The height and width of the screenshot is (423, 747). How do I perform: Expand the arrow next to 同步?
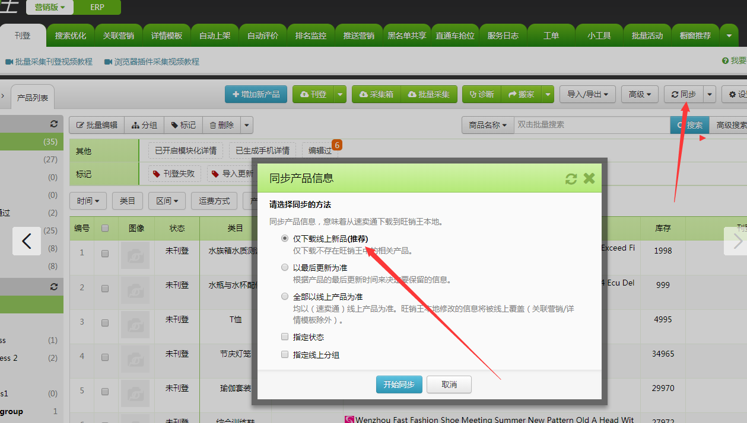coord(710,94)
